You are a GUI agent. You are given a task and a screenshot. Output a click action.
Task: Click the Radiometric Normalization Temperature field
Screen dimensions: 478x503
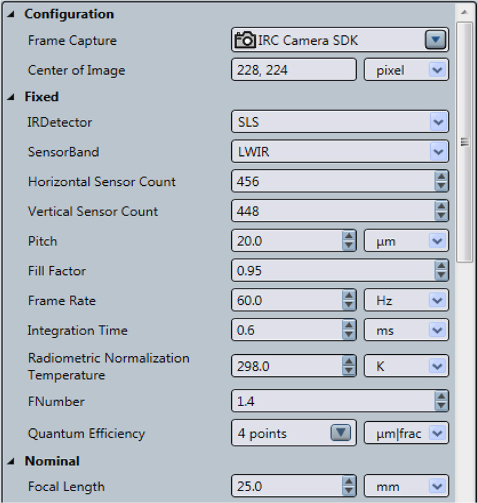coord(286,366)
